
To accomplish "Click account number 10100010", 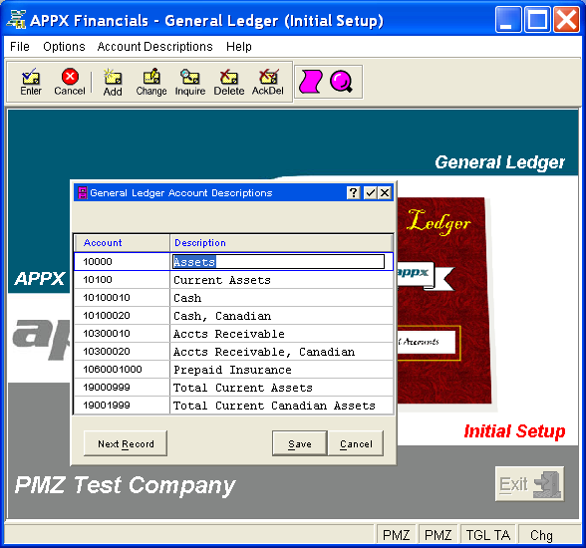I will [107, 297].
